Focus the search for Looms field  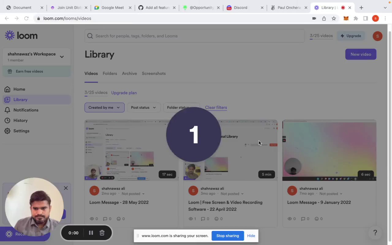194,36
